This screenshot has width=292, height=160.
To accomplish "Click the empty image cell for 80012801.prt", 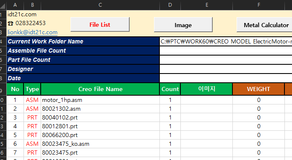I will (x=207, y=126).
